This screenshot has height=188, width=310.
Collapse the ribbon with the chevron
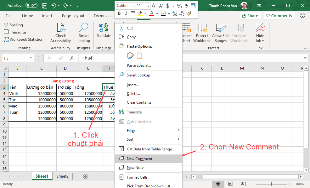(305, 48)
